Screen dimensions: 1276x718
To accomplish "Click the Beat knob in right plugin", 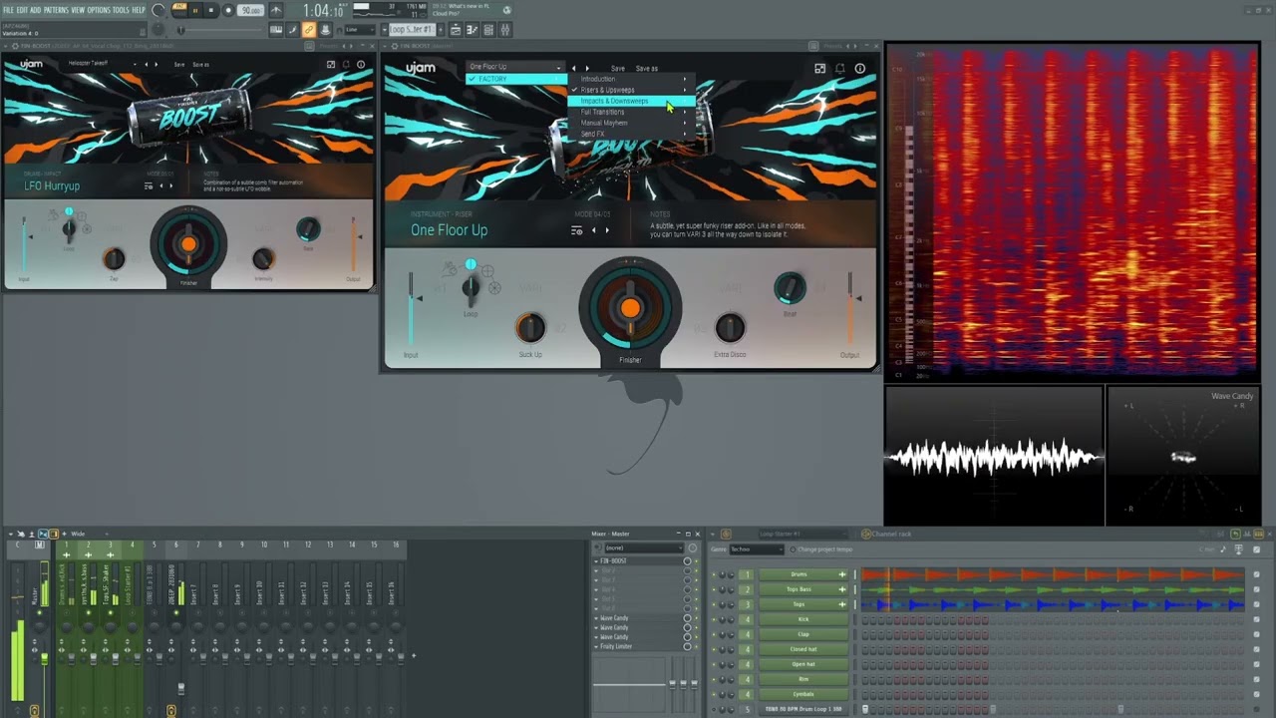I will tap(790, 288).
